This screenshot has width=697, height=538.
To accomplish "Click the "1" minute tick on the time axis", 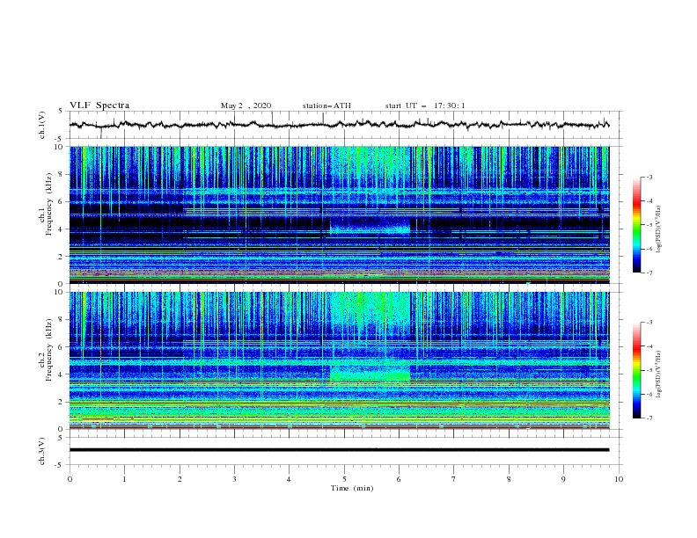I will pyautogui.click(x=124, y=479).
